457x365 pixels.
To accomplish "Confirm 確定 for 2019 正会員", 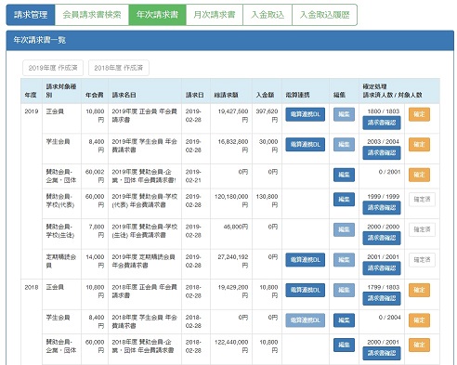I will [419, 114].
